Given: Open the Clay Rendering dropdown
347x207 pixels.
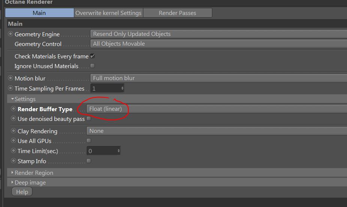Looking at the screenshot, I should coord(217,131).
